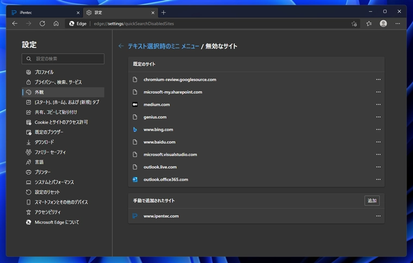Select the www.ipentec.com entry text
Screen dimensions: 413x263
click(161, 216)
